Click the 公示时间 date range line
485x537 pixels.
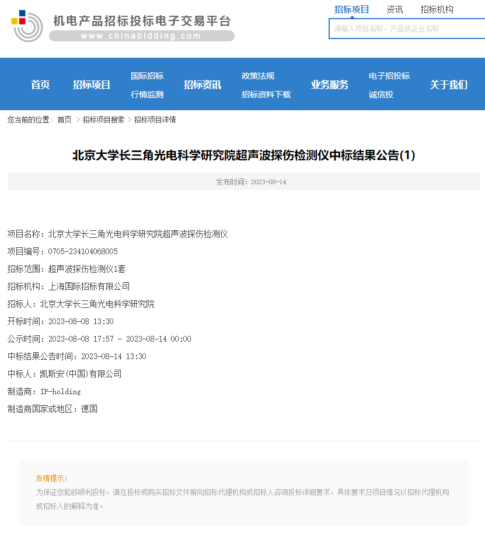tap(99, 339)
